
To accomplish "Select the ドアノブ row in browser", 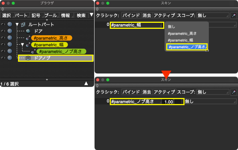I will (x=56, y=58).
